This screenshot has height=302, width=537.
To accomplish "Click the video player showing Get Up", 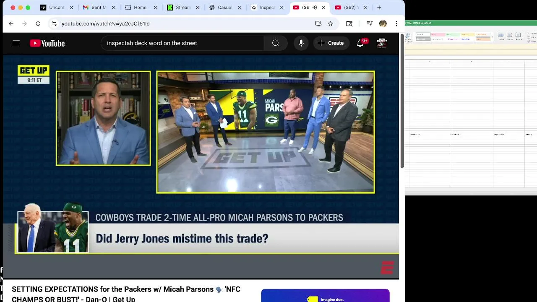I will click(x=201, y=167).
